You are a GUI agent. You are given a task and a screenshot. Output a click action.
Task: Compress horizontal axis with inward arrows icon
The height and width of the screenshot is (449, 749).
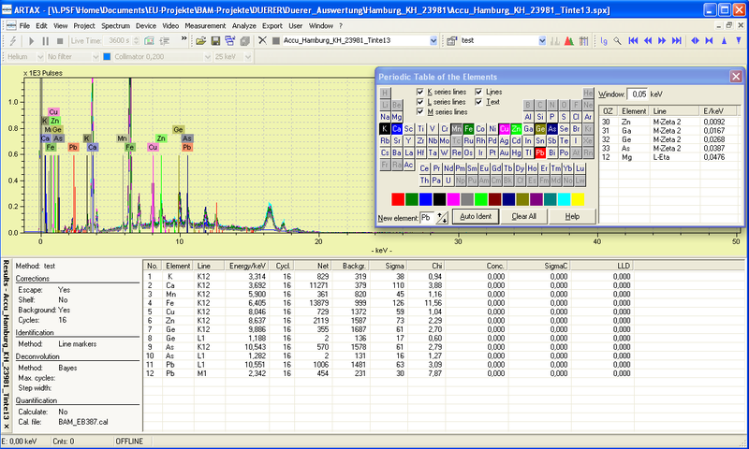[710, 41]
